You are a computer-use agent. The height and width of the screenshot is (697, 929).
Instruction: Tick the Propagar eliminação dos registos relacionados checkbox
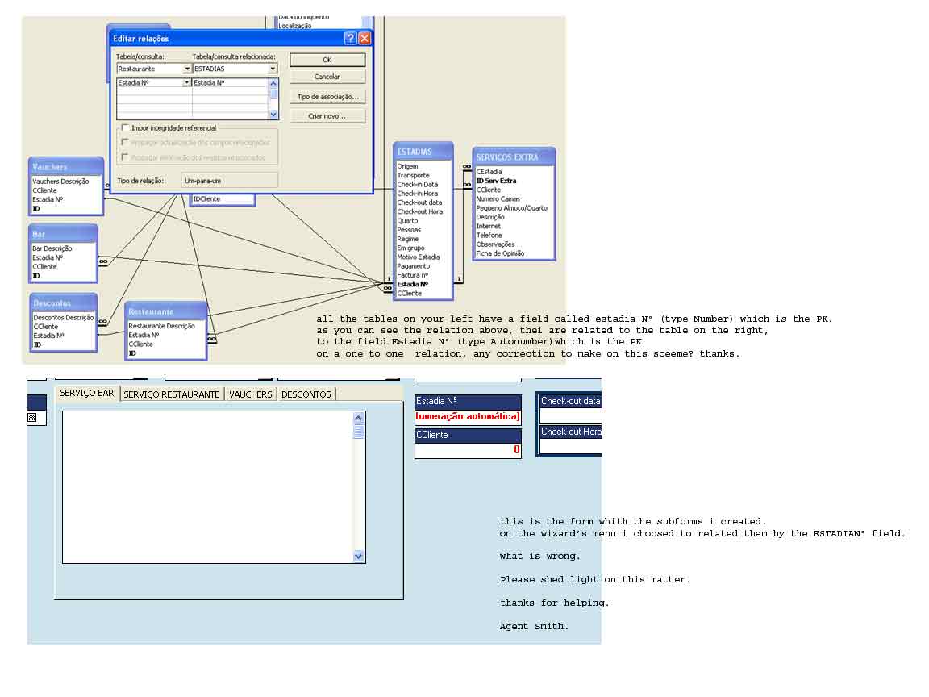125,157
